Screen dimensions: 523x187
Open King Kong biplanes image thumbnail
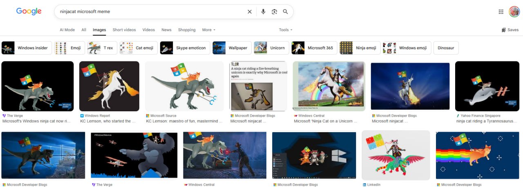pos(134,155)
